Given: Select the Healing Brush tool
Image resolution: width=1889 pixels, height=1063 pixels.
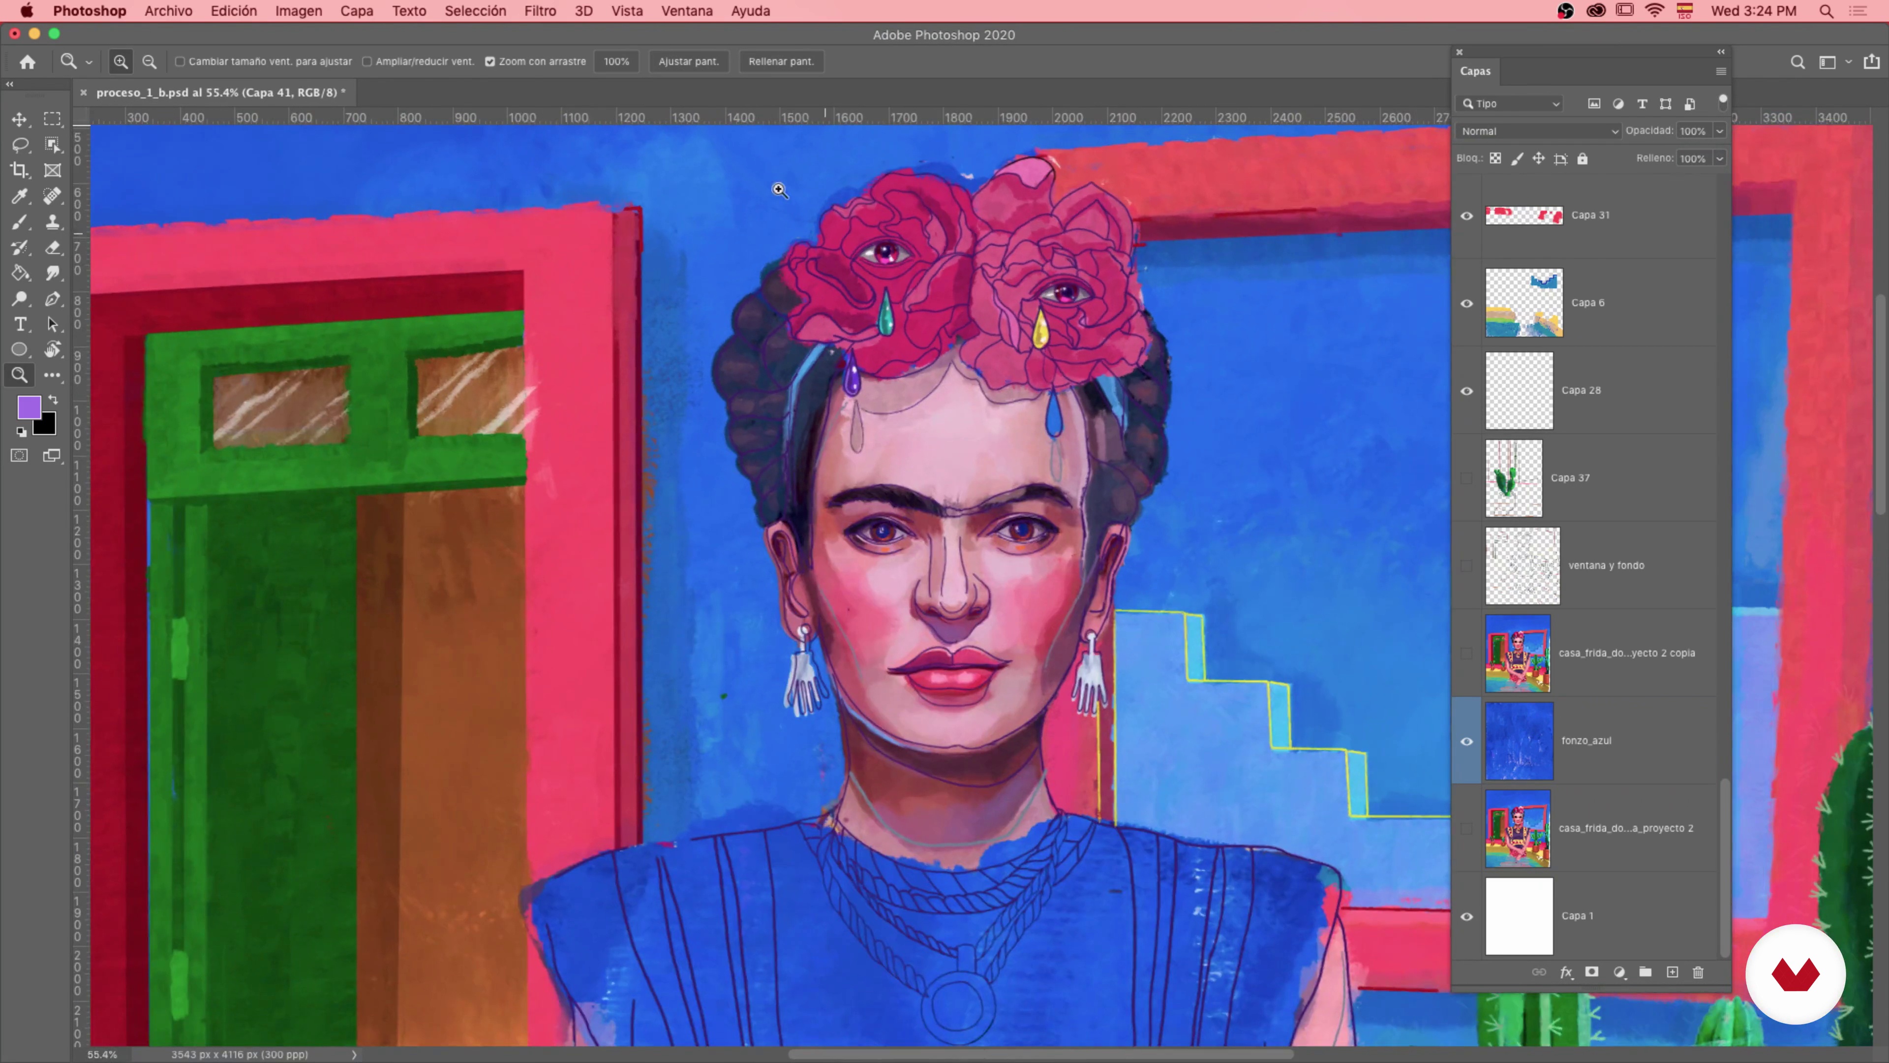Looking at the screenshot, I should [52, 196].
